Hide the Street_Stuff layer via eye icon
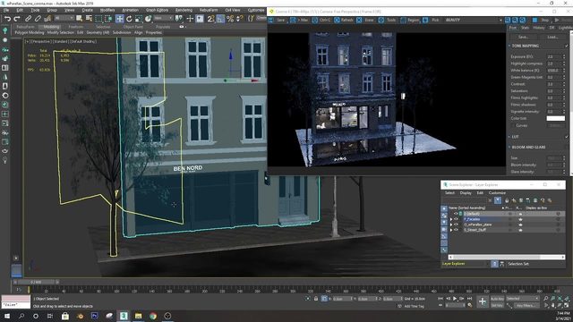 point(456,230)
